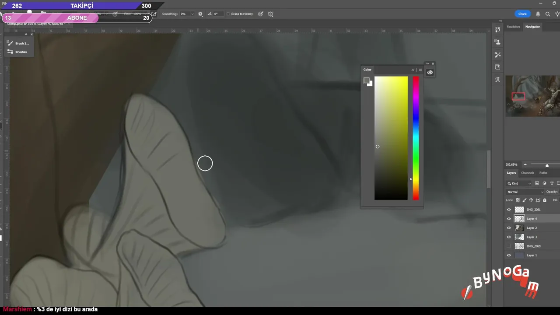Image resolution: width=560 pixels, height=315 pixels.
Task: Collapse the right panel dock arrows
Action: point(500,21)
